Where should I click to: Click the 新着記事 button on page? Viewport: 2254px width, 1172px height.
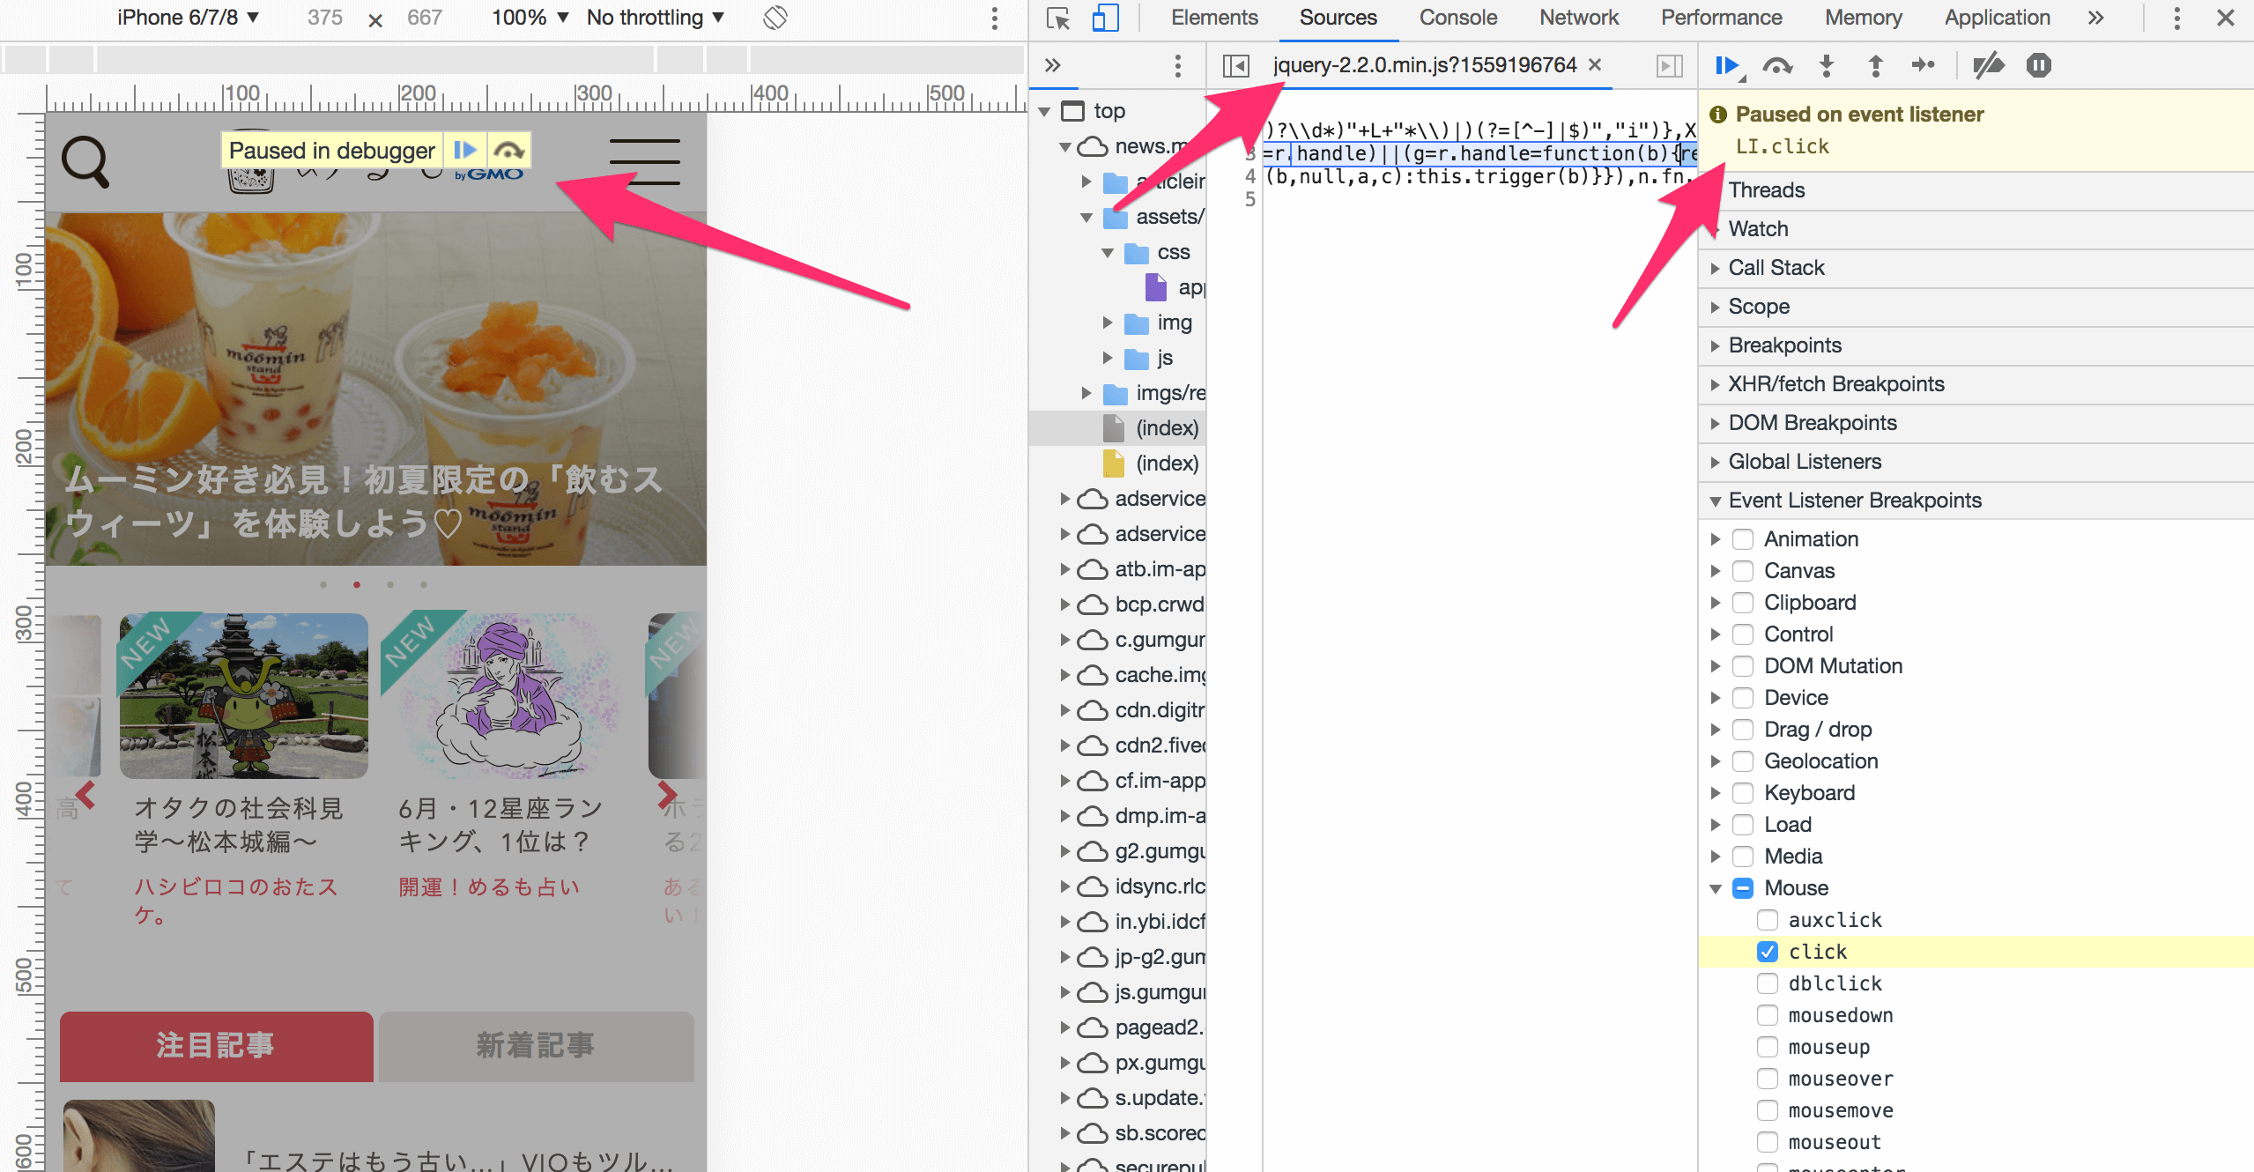[536, 1045]
